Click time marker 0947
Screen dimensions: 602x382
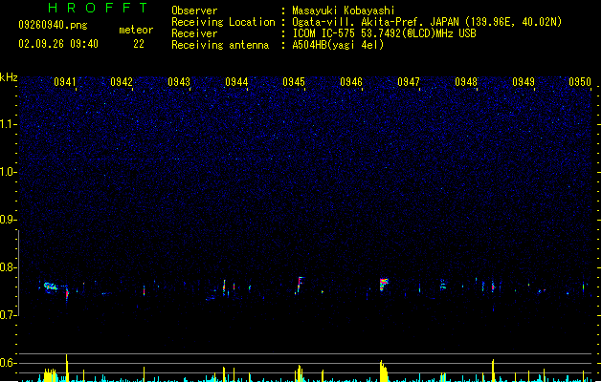coord(409,82)
